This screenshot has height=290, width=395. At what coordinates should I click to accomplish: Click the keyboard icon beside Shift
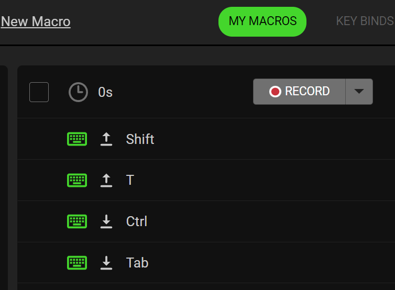point(77,139)
